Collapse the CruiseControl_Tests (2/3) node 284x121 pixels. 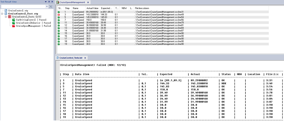[x=6, y=17]
